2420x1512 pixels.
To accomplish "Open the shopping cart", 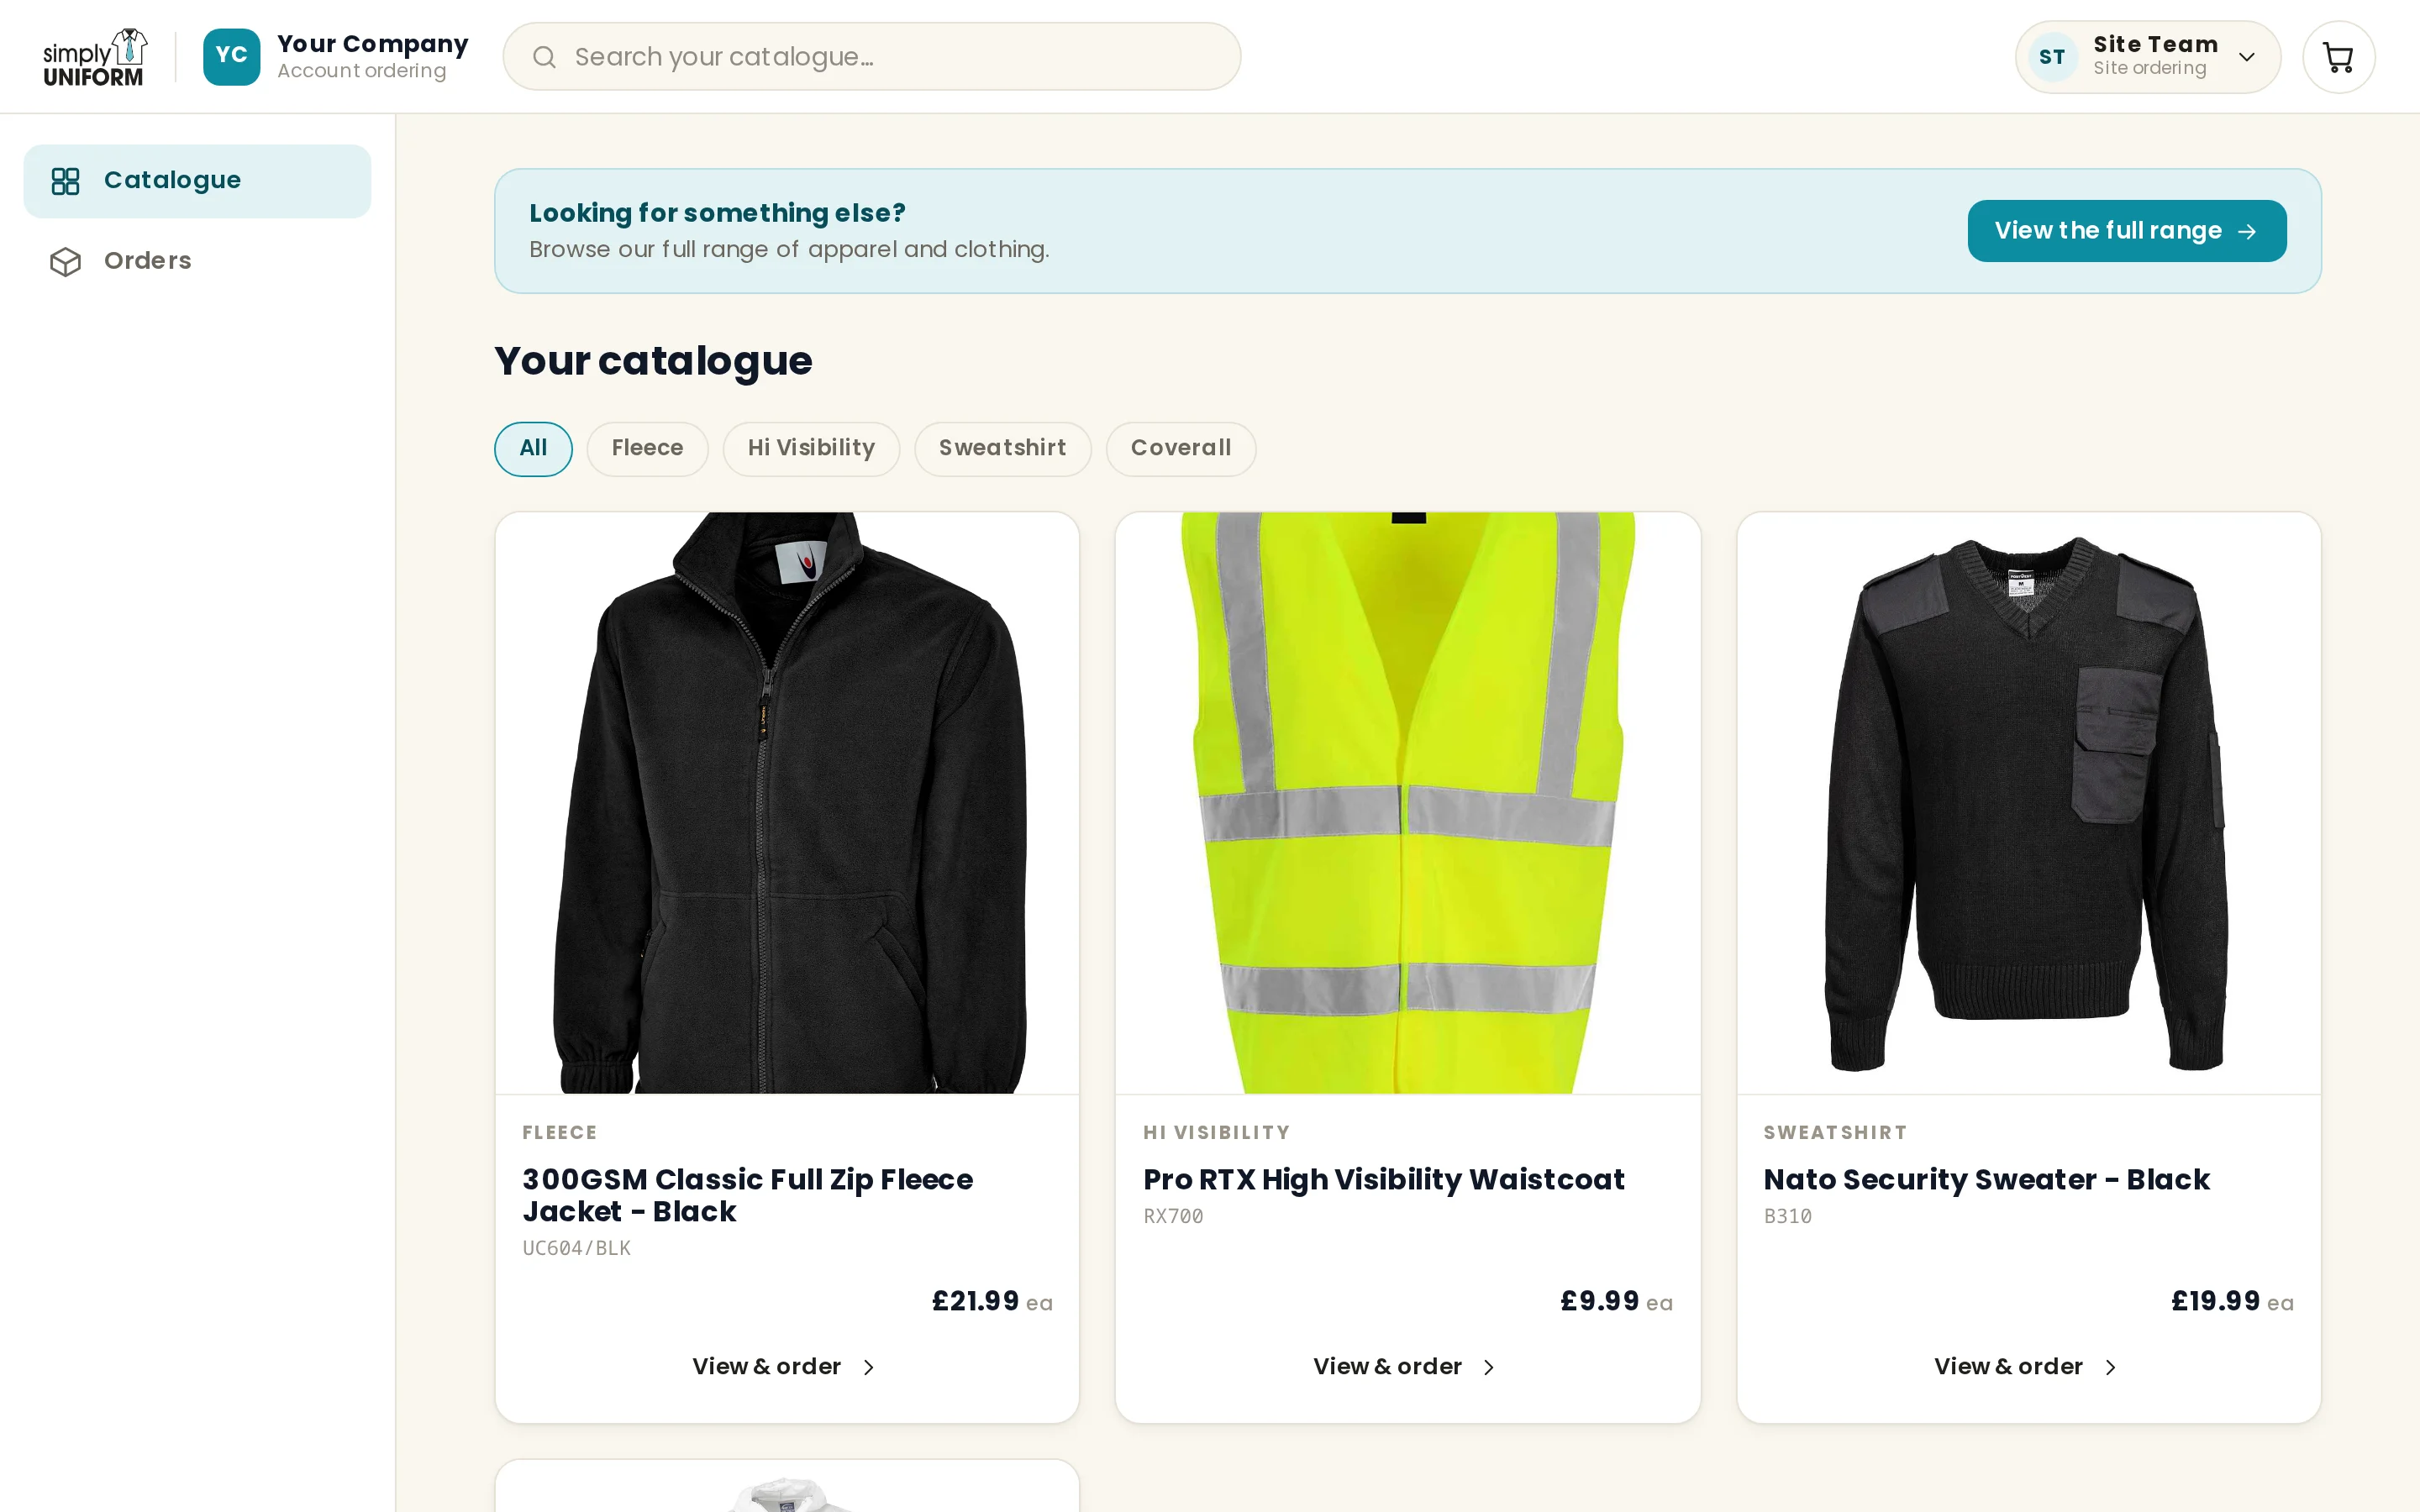I will 2338,57.
